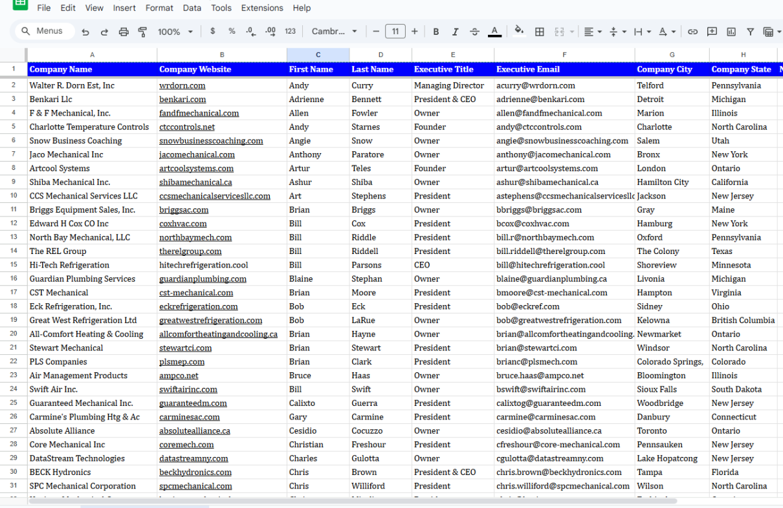Select column F header
The width and height of the screenshot is (783, 508).
click(x=564, y=55)
